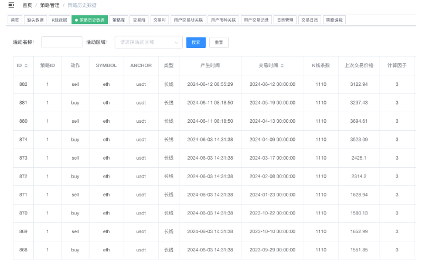Select the ID cell 869
The image size is (422, 263).
(23, 231)
